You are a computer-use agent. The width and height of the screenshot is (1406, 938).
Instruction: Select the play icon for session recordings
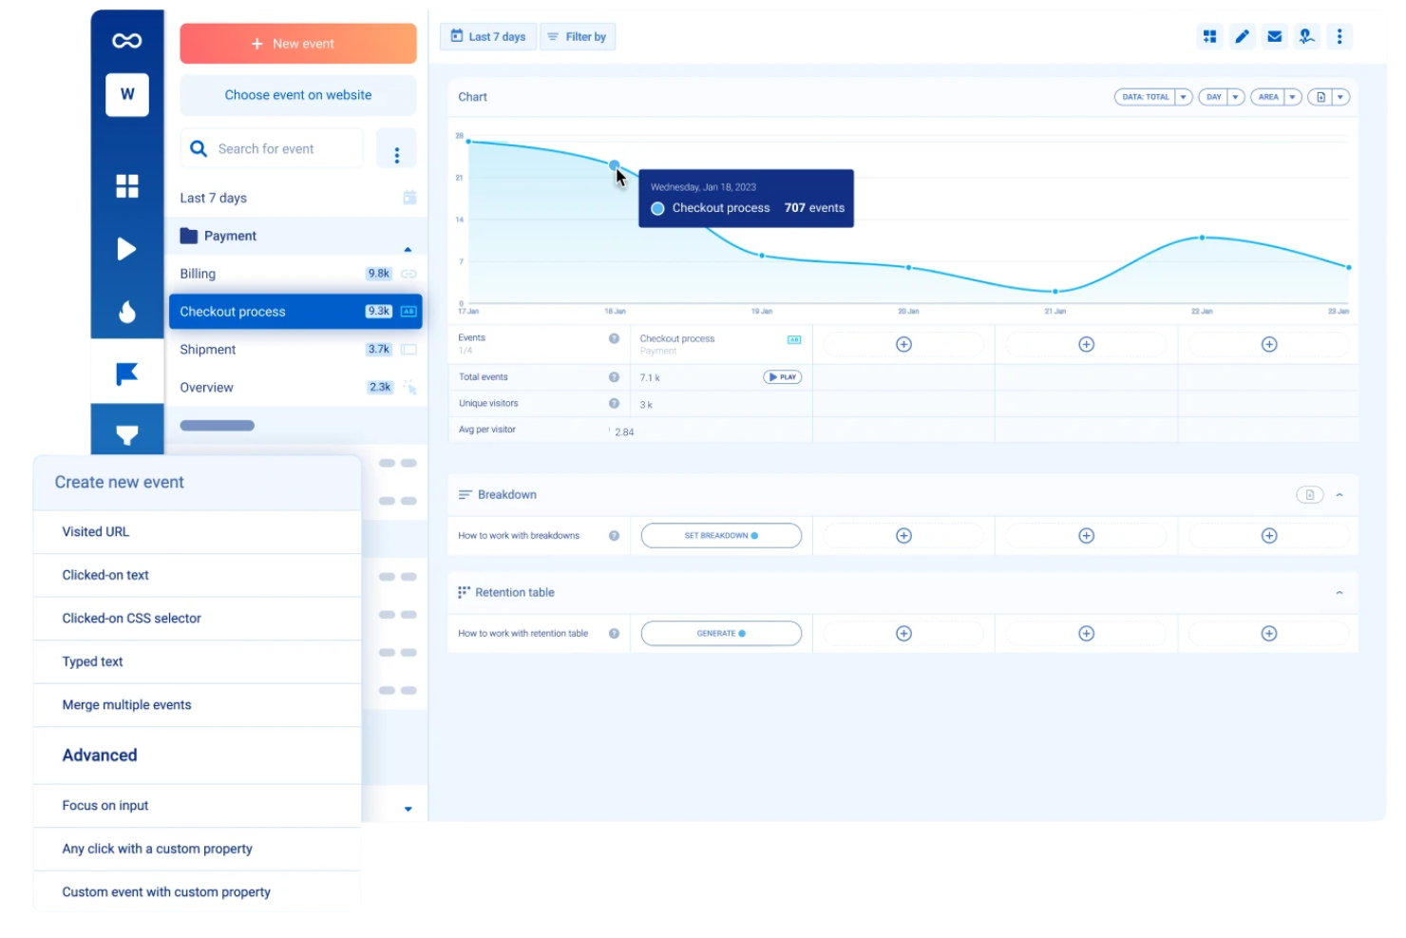coord(127,249)
